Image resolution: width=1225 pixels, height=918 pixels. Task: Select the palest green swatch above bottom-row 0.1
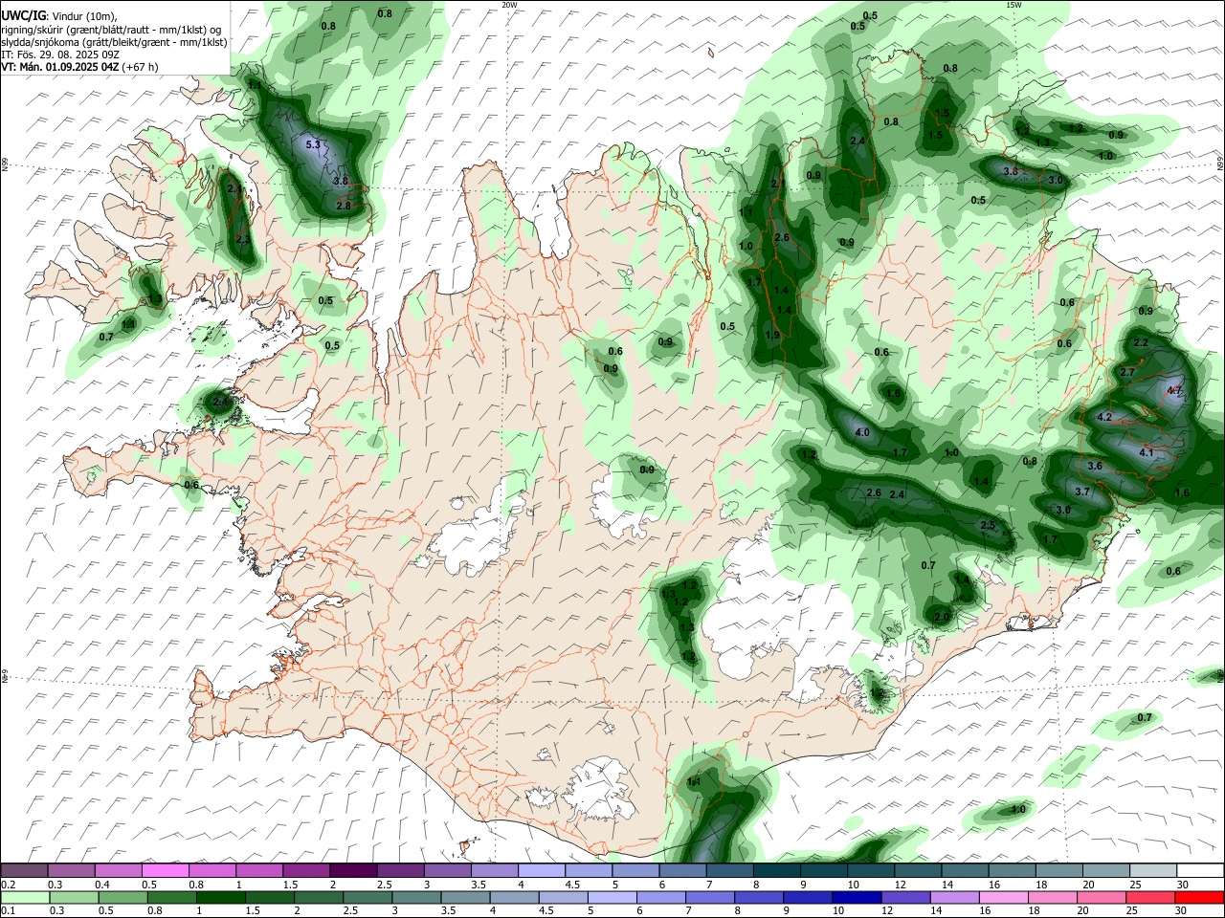tap(24, 898)
